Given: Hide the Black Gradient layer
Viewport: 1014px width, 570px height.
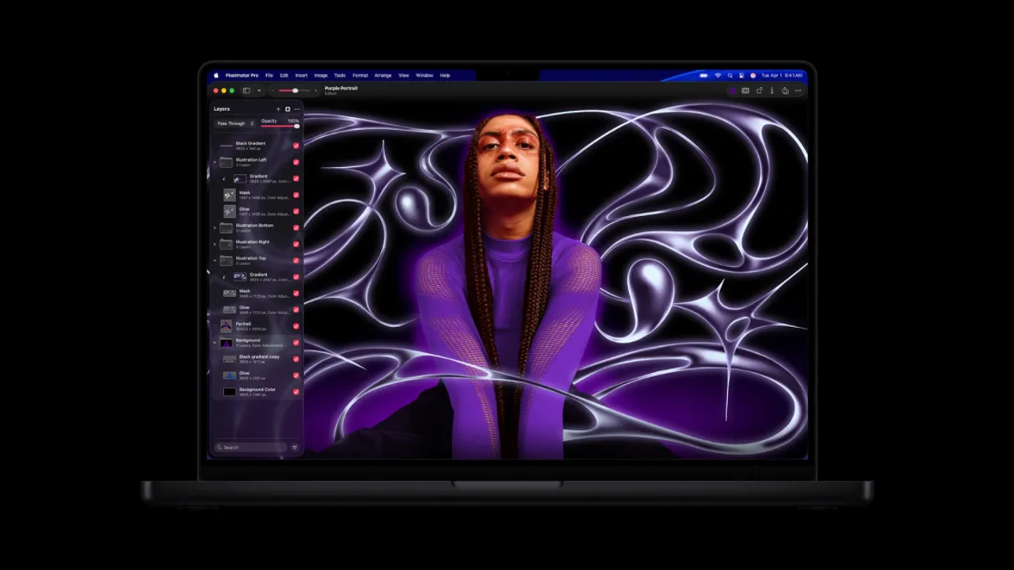Looking at the screenshot, I should [x=296, y=146].
